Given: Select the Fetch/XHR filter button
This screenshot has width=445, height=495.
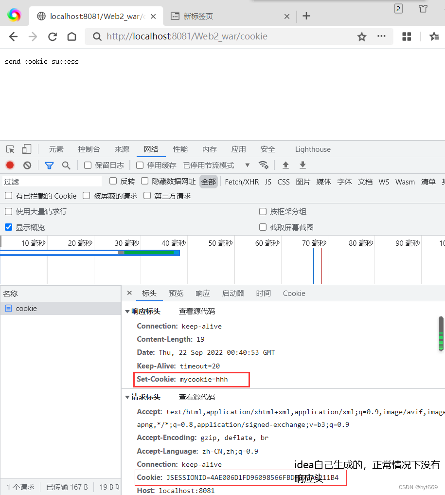Looking at the screenshot, I should click(x=241, y=182).
